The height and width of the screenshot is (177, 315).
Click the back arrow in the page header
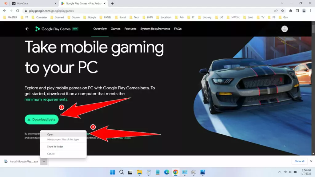coord(27,29)
